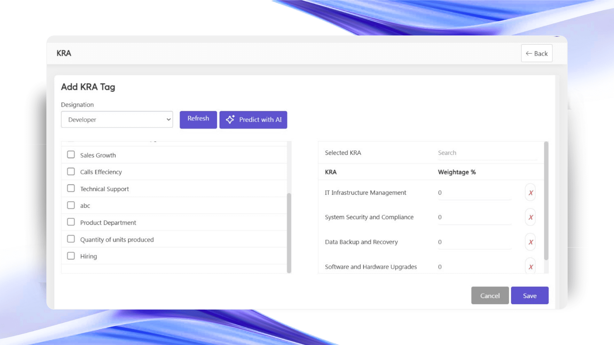Click the Selected KRA search field

coord(487,153)
